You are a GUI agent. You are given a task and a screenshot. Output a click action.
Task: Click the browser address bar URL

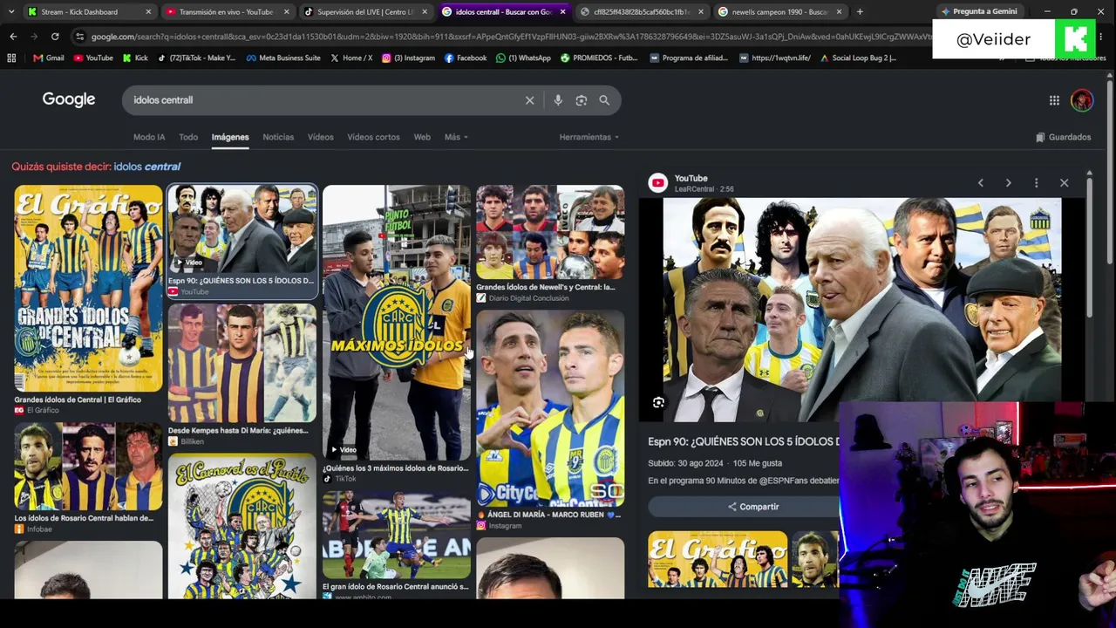(510, 37)
